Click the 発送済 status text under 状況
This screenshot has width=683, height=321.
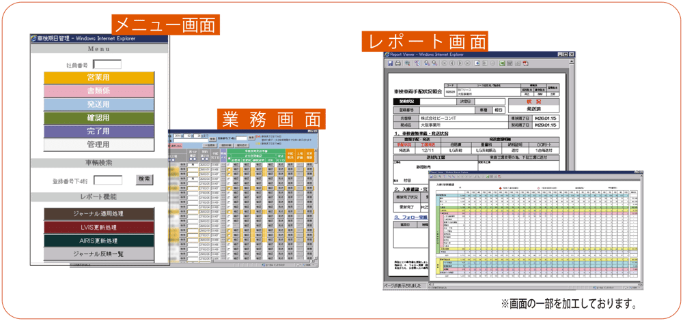point(534,109)
